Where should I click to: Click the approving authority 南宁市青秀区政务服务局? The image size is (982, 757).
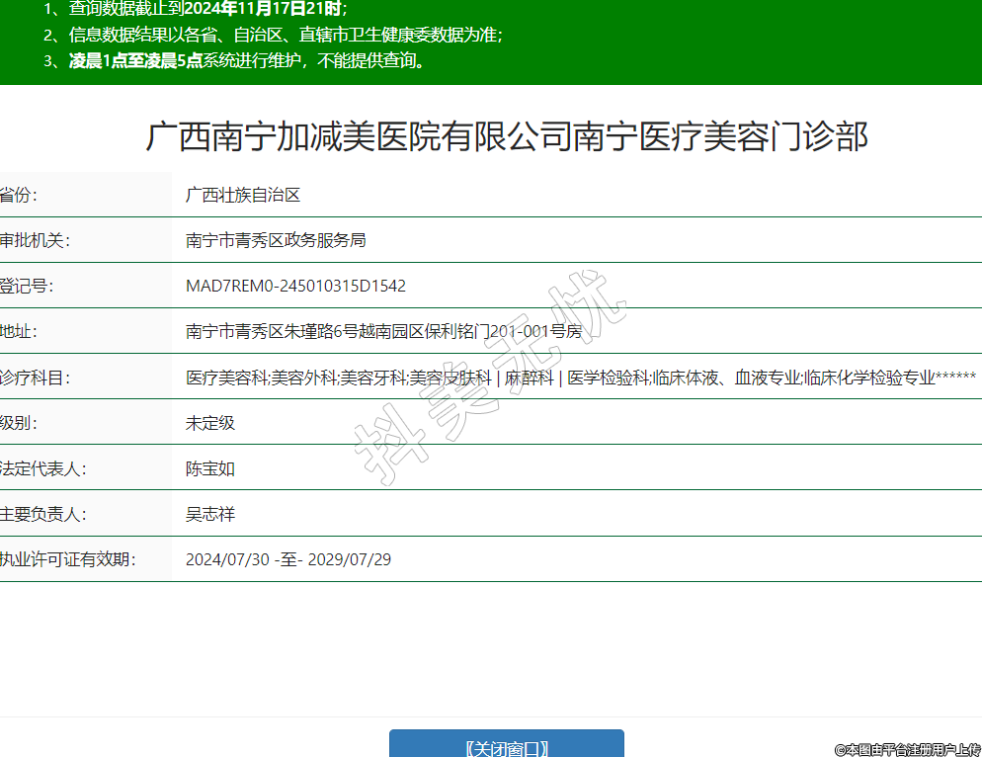(x=276, y=240)
